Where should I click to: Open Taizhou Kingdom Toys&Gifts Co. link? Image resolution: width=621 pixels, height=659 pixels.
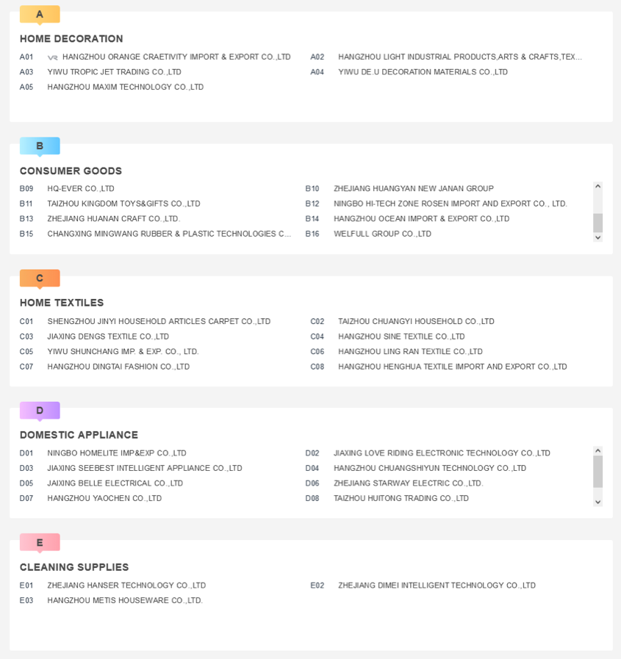pyautogui.click(x=123, y=204)
